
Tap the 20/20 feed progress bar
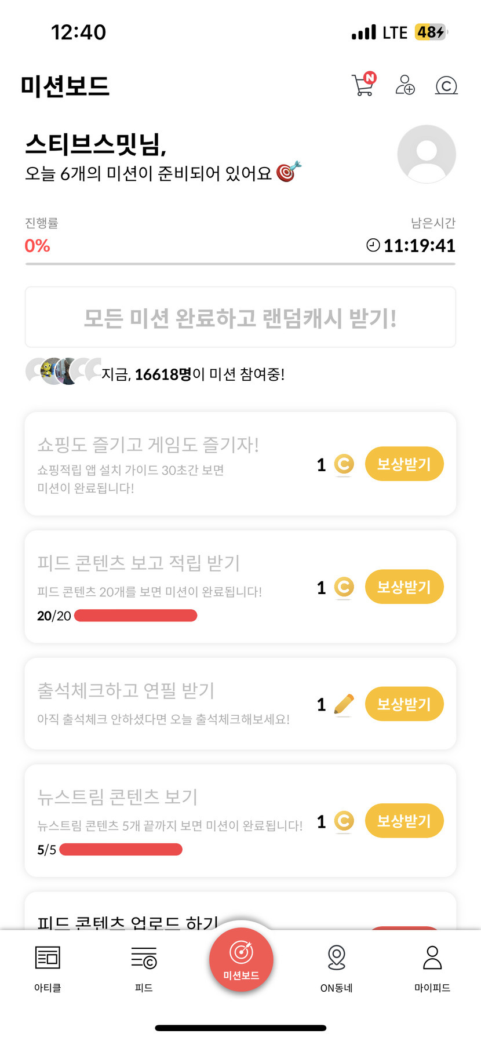pos(136,616)
